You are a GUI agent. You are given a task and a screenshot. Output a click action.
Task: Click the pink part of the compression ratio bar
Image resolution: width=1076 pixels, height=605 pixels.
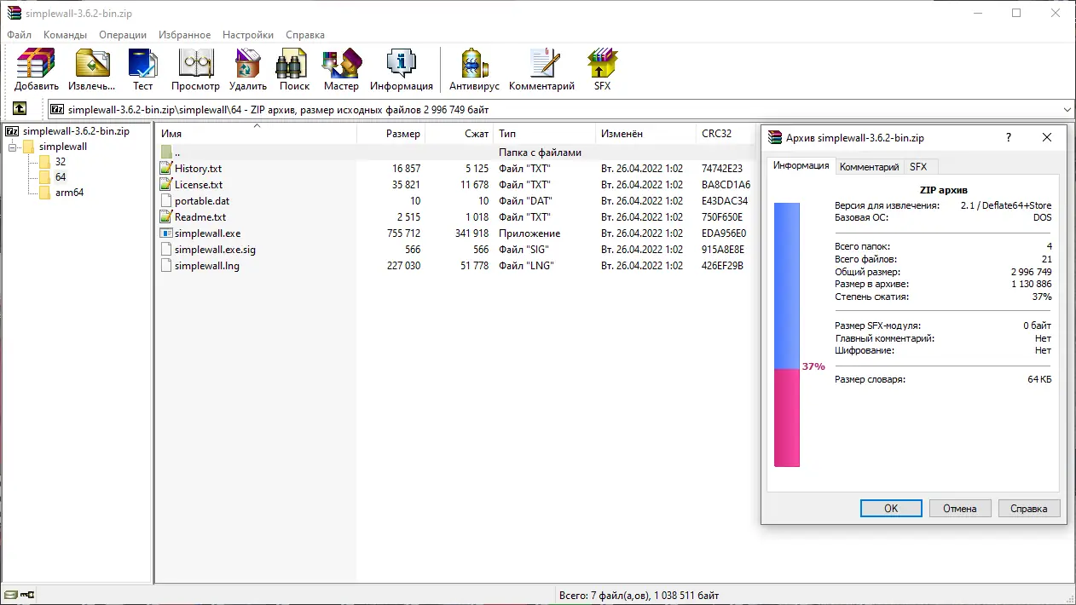(787, 418)
